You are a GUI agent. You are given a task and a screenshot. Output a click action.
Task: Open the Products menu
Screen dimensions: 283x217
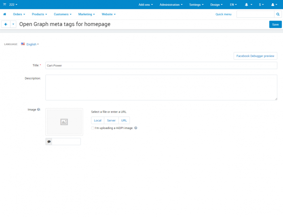tap(39, 14)
